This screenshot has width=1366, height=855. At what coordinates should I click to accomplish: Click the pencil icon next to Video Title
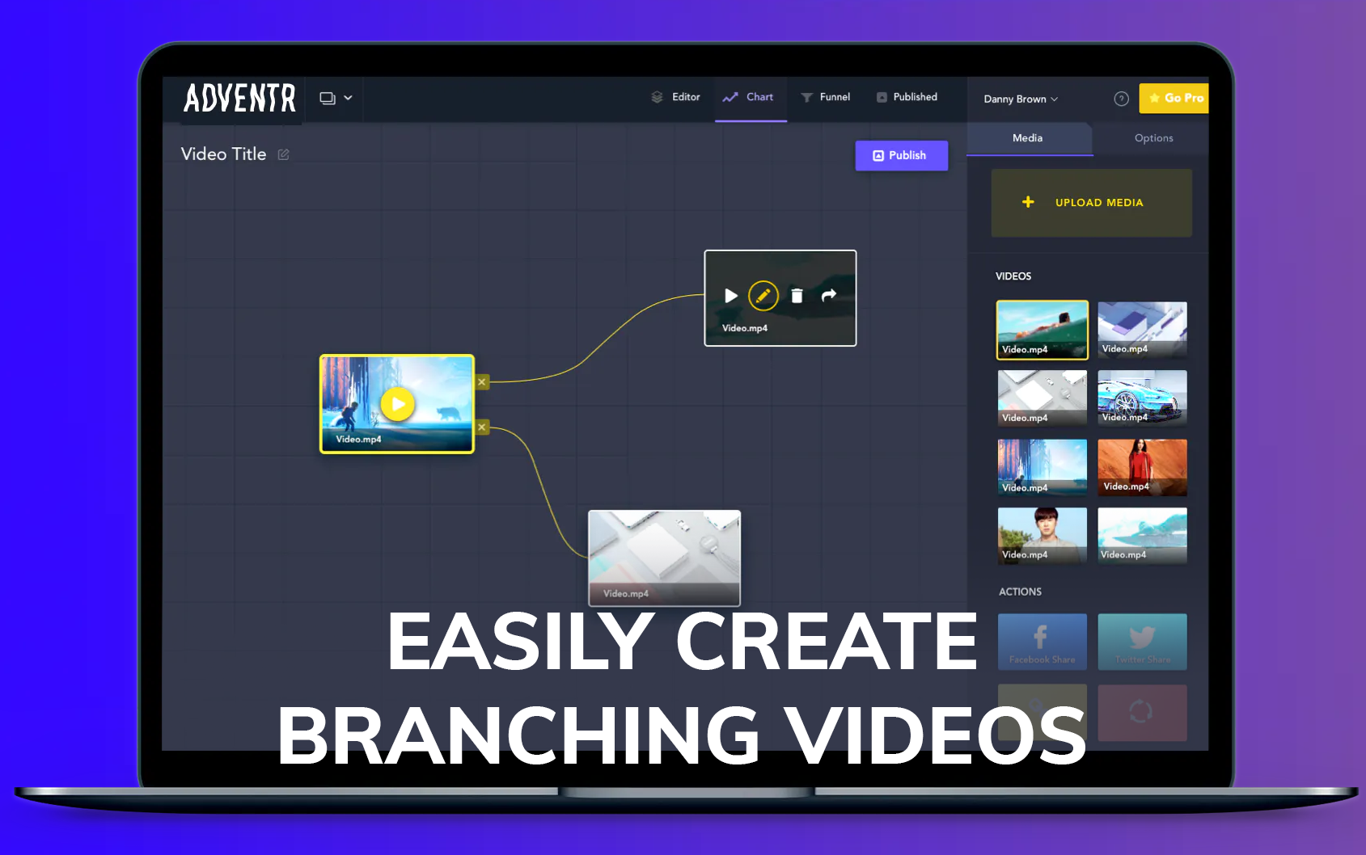pos(282,154)
